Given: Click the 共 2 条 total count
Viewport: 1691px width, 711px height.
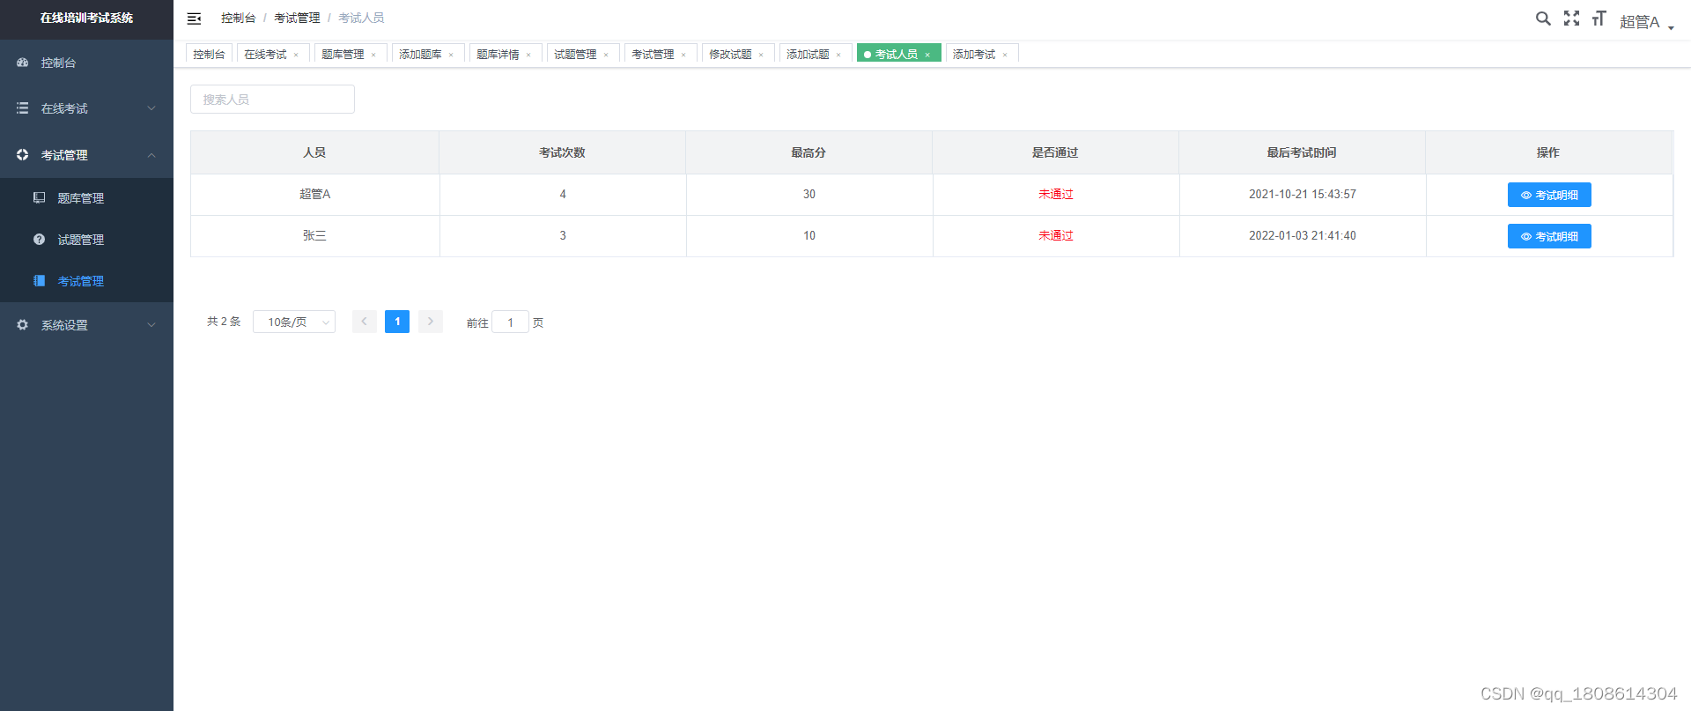Looking at the screenshot, I should (224, 322).
